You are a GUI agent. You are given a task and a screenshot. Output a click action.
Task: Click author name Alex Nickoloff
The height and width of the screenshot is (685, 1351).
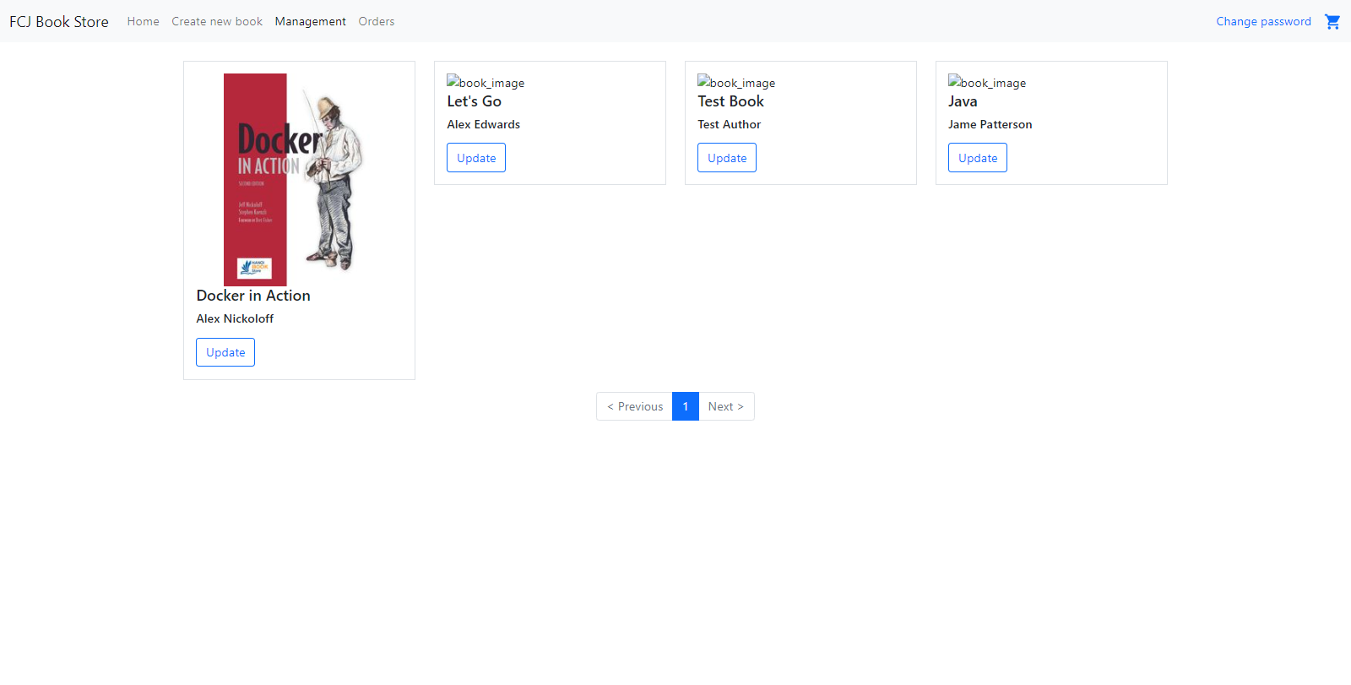(235, 318)
